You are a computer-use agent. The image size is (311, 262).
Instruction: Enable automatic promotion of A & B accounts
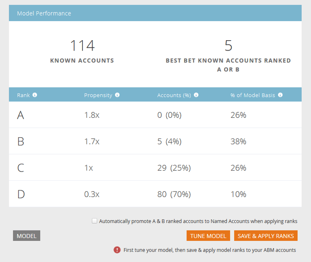[x=95, y=221]
